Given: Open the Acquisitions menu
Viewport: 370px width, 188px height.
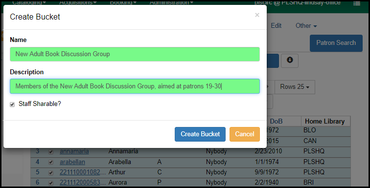Looking at the screenshot, I should [78, 2].
